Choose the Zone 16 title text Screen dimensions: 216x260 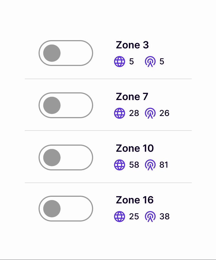tap(135, 200)
